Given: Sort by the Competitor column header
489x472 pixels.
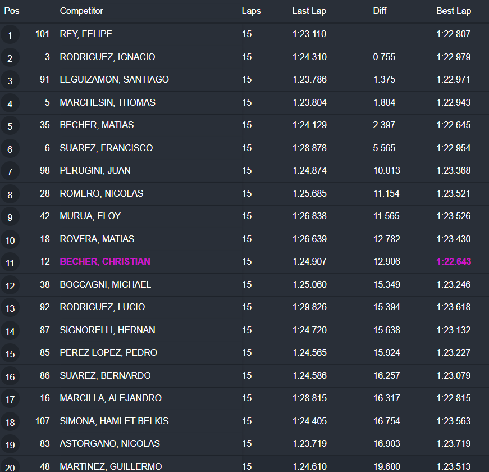Looking at the screenshot, I should pyautogui.click(x=81, y=11).
